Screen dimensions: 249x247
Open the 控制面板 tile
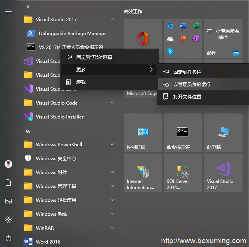143,133
